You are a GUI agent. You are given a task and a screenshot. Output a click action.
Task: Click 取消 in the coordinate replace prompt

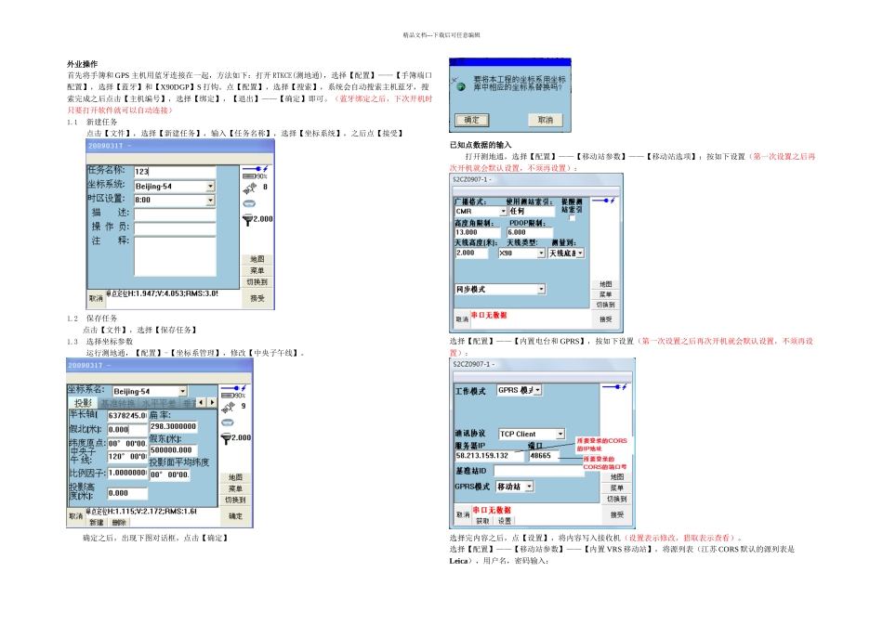pyautogui.click(x=545, y=120)
